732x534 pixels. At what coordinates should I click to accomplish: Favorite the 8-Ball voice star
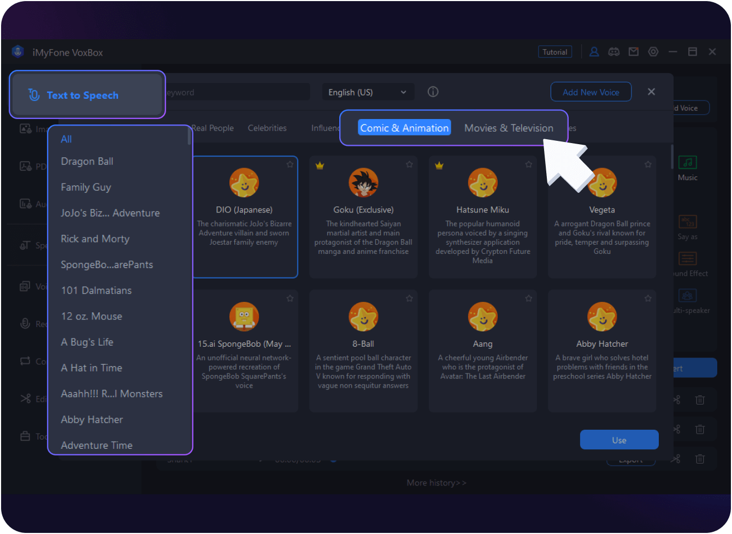pyautogui.click(x=409, y=298)
